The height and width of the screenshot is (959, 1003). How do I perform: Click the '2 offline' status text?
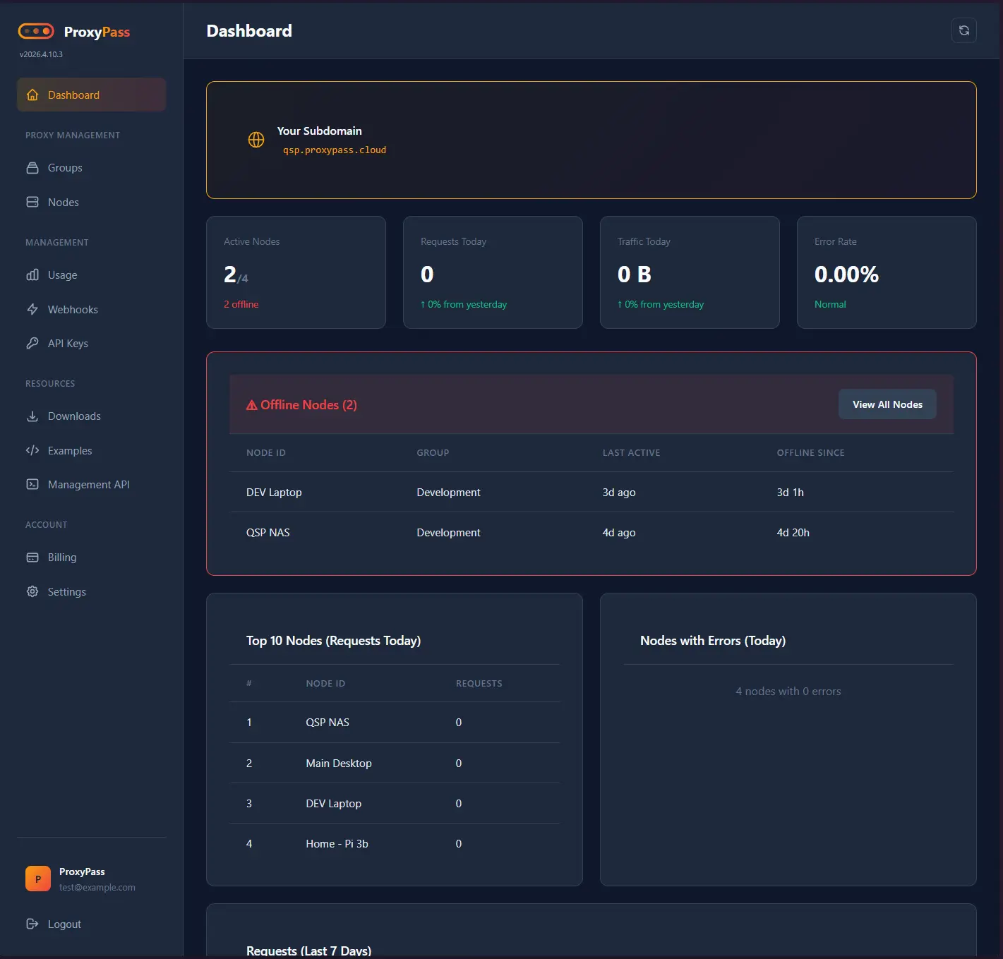pos(241,304)
